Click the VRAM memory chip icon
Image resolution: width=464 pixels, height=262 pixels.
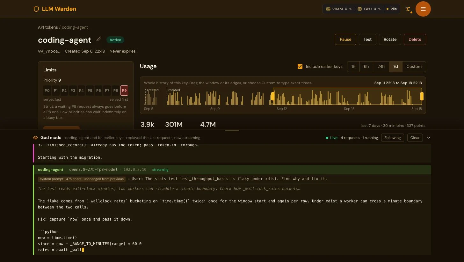(328, 9)
